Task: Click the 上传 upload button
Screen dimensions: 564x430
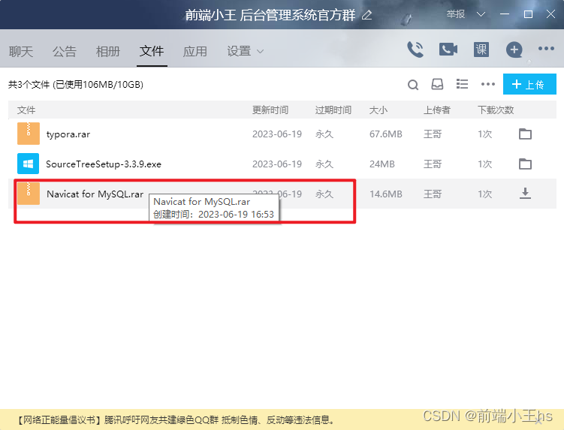Action: [x=529, y=84]
